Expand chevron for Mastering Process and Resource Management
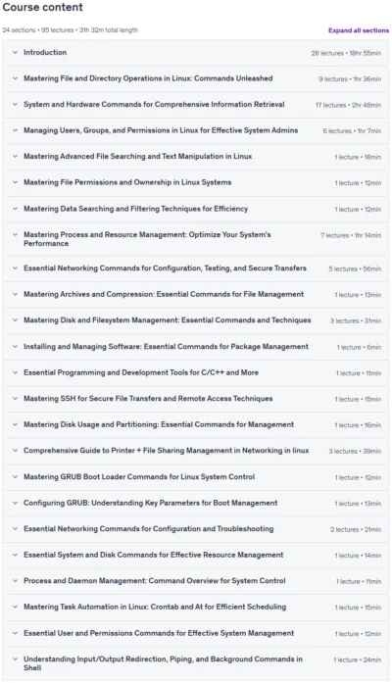Viewport: 392px width, 683px height. pos(16,235)
